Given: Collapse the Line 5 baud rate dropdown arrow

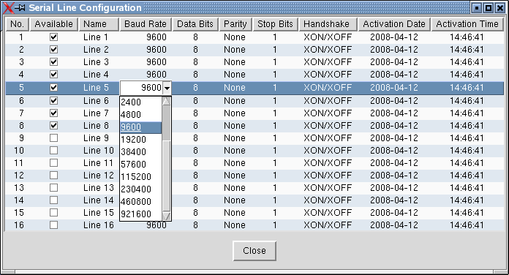Looking at the screenshot, I should [167, 88].
